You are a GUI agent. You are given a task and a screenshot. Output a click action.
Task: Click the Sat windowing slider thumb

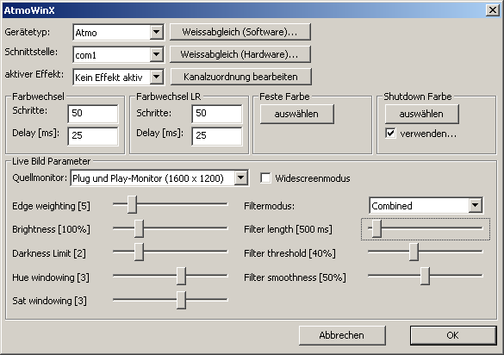181,300
